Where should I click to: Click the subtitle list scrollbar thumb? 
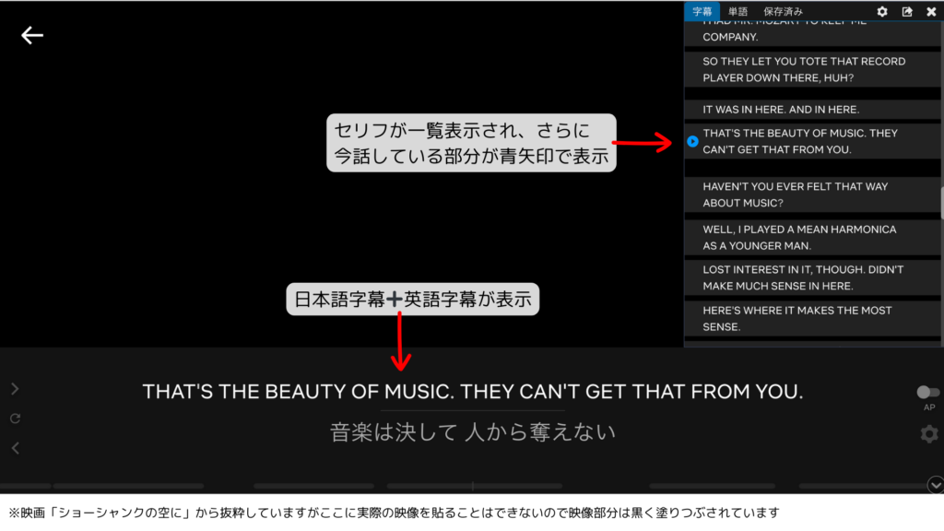(x=941, y=203)
